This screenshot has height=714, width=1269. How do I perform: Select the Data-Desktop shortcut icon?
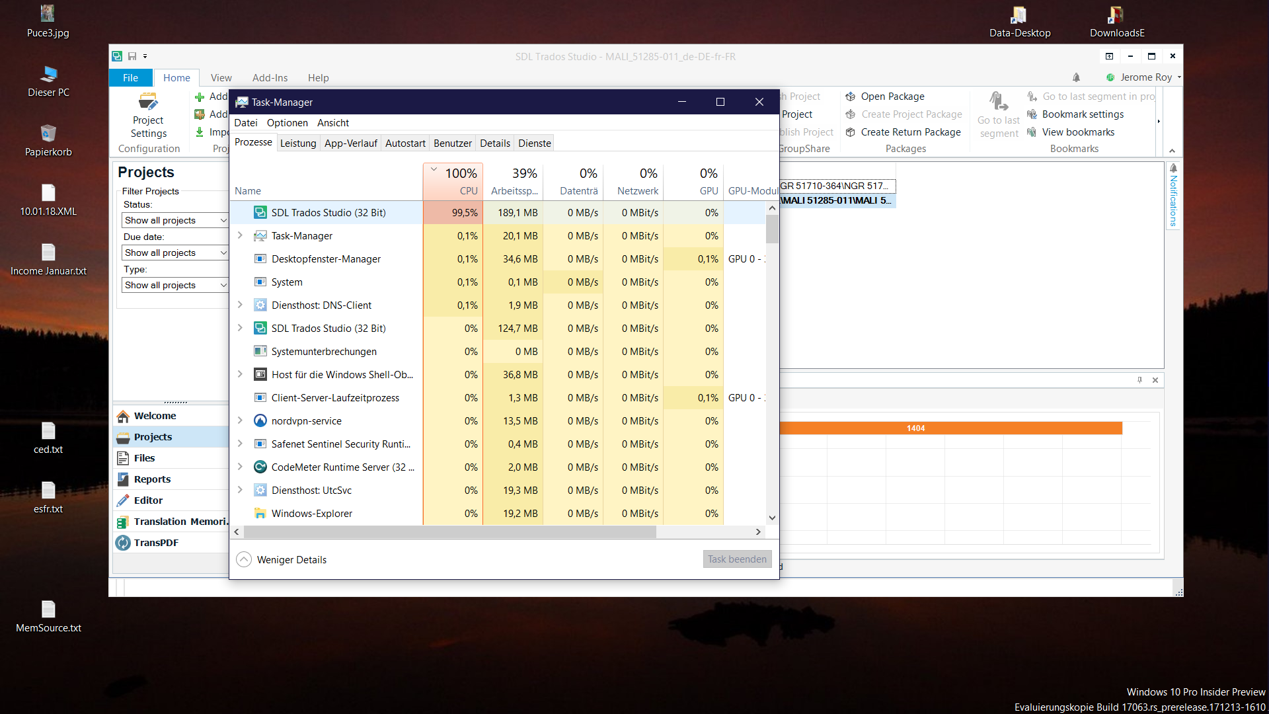click(1020, 21)
